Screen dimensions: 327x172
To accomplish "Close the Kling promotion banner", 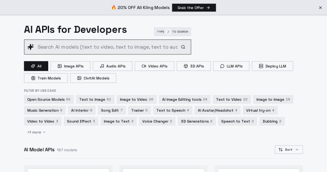I will tap(320, 8).
